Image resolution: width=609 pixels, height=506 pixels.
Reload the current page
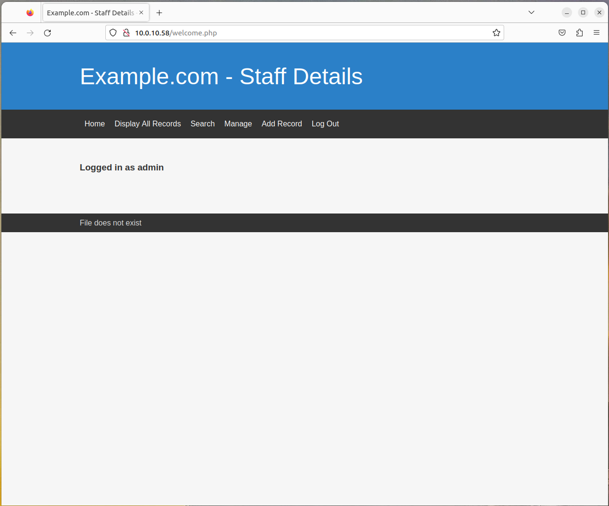(47, 33)
